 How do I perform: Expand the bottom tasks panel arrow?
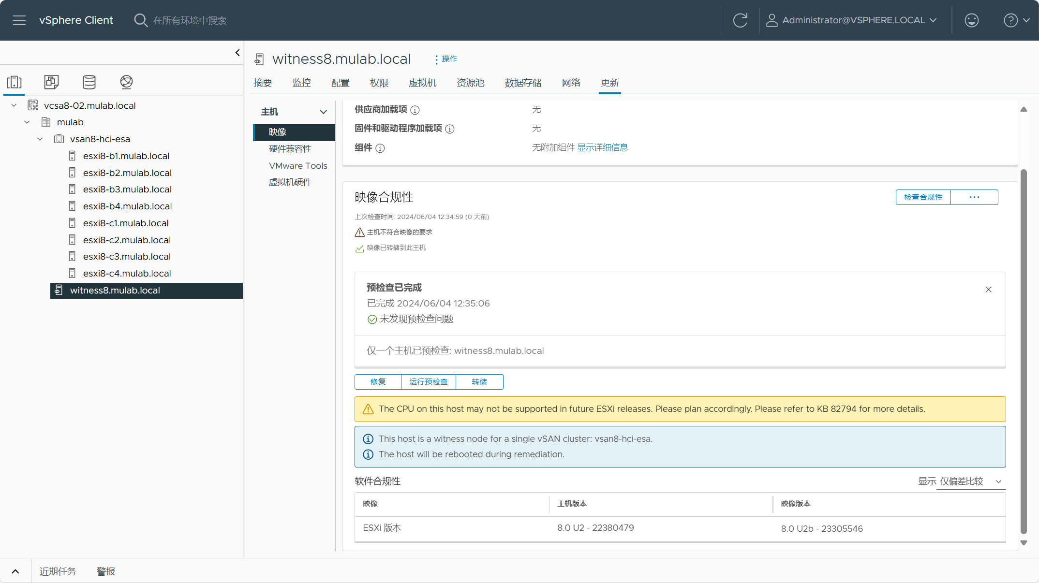(x=15, y=571)
